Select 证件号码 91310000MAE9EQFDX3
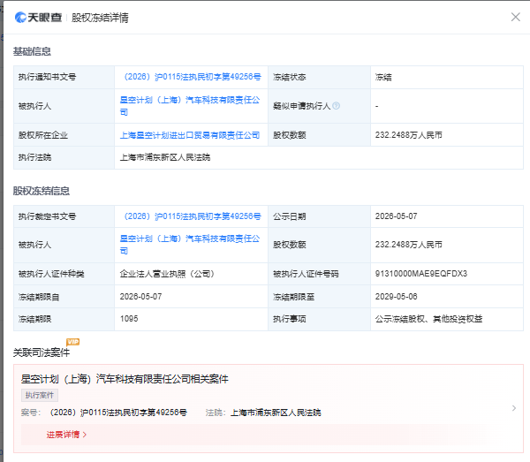The width and height of the screenshot is (530, 462). [421, 274]
